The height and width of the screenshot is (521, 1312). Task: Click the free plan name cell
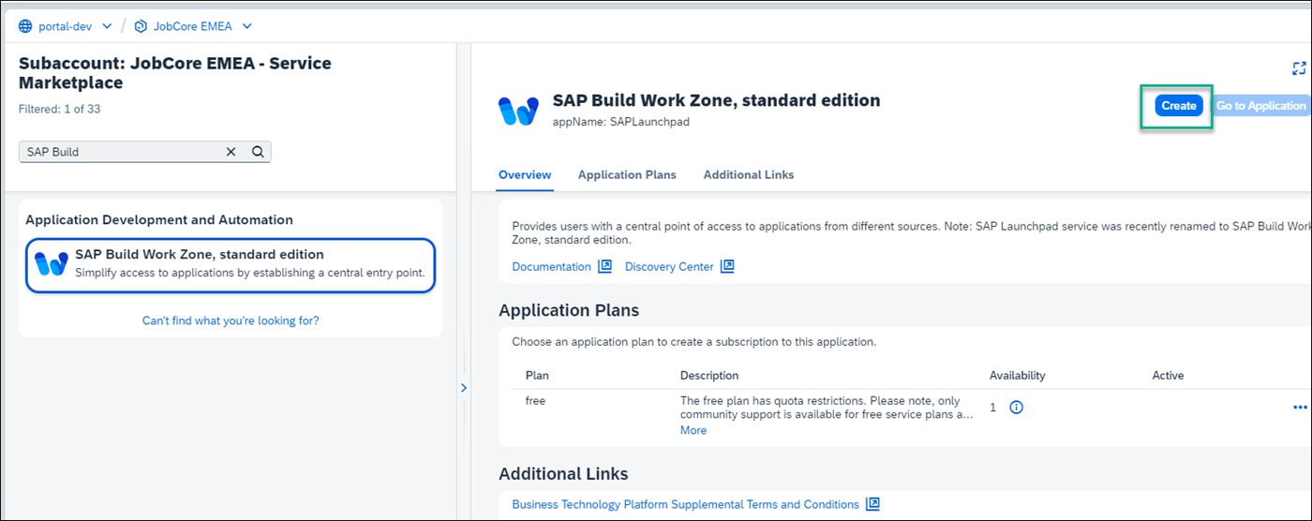[535, 400]
